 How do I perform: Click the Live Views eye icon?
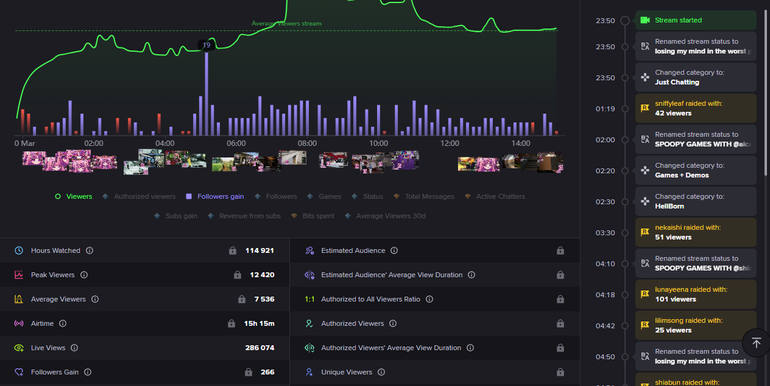(19, 348)
